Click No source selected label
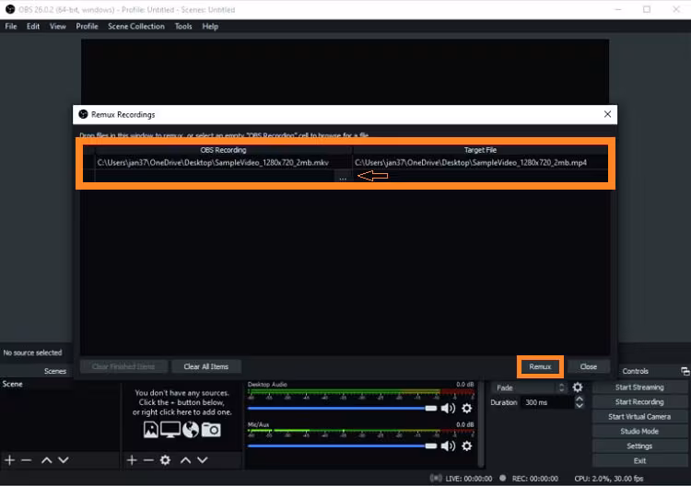This screenshot has height=486, width=691. [x=32, y=353]
